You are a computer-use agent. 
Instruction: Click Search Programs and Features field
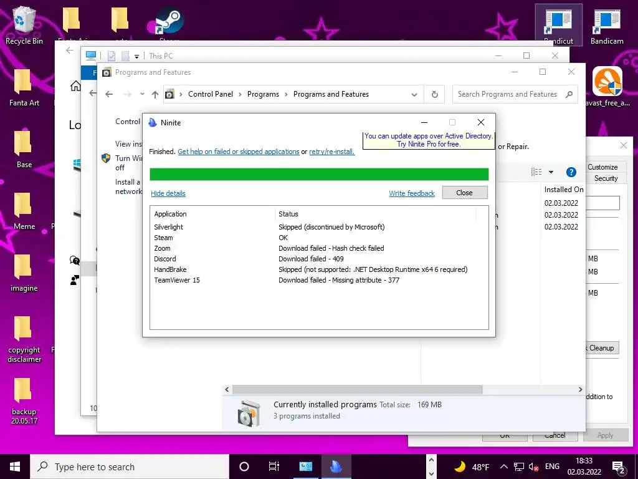click(515, 95)
